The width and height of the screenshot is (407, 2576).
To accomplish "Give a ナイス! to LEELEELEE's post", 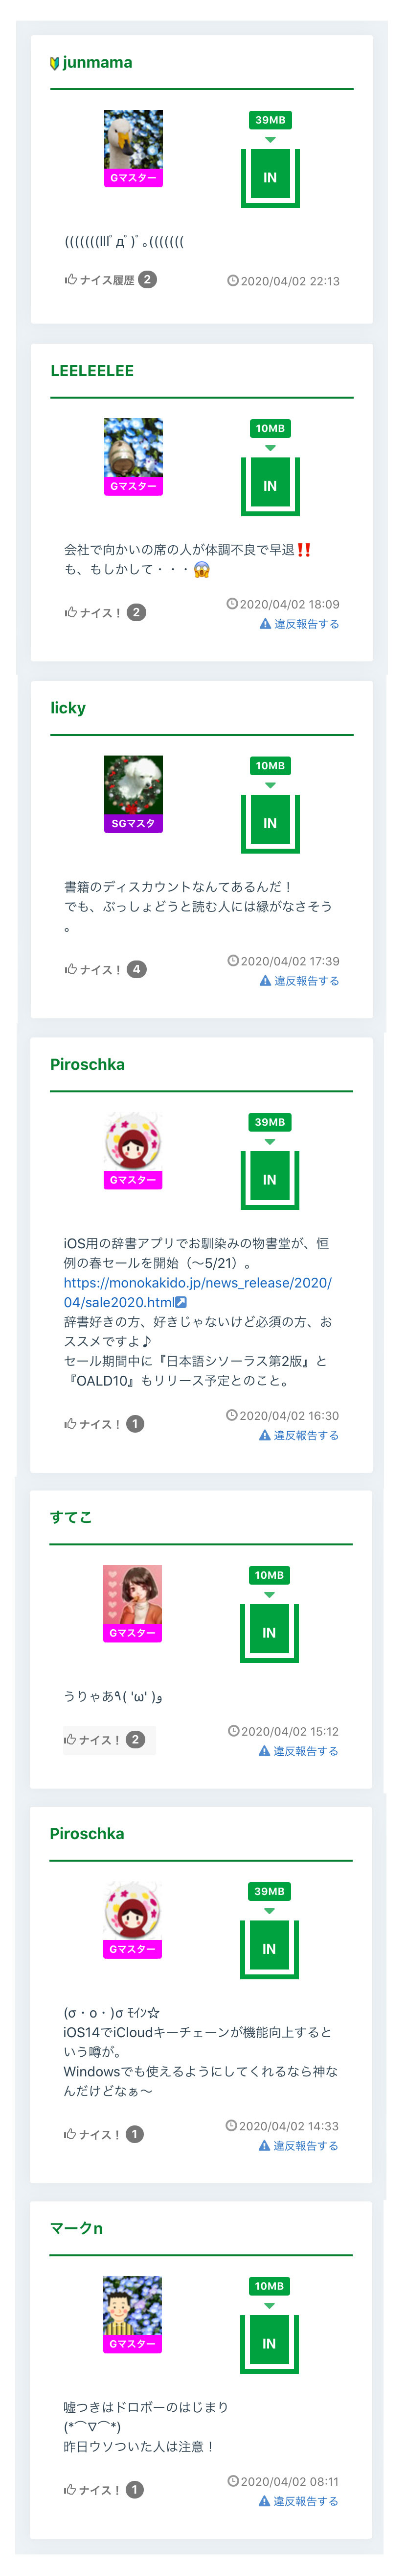I will [x=105, y=612].
